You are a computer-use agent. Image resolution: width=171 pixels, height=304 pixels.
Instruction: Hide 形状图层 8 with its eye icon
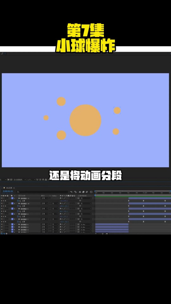[2, 214]
